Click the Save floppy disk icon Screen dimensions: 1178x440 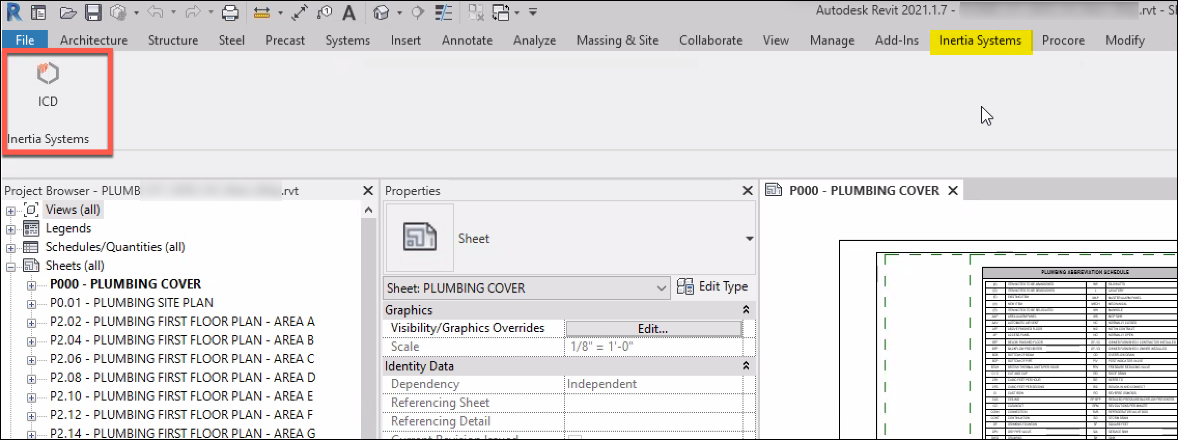pos(93,12)
